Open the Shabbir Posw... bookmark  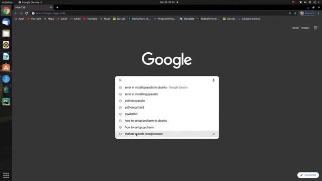pyautogui.click(x=208, y=19)
